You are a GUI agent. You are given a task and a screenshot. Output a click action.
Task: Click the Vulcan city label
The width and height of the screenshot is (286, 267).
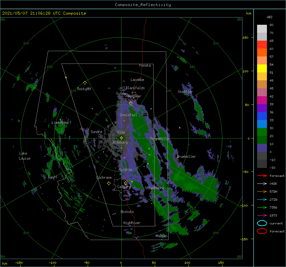click(161, 236)
